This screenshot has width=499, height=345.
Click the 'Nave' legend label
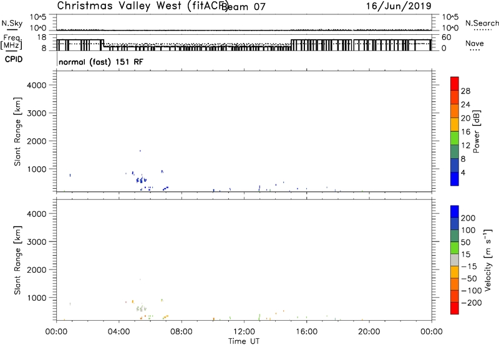tap(475, 44)
